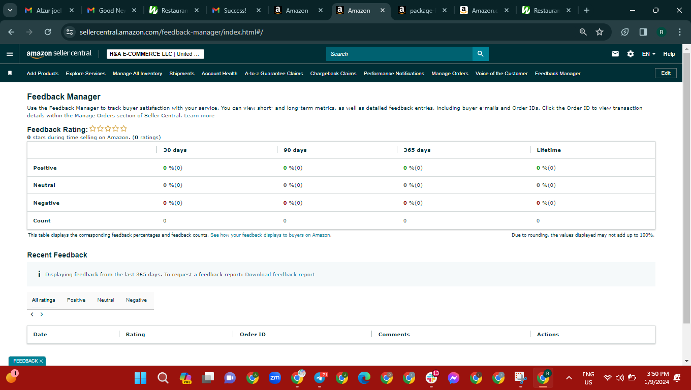This screenshot has width=691, height=390.
Task: Open a new browser tab
Action: (587, 10)
